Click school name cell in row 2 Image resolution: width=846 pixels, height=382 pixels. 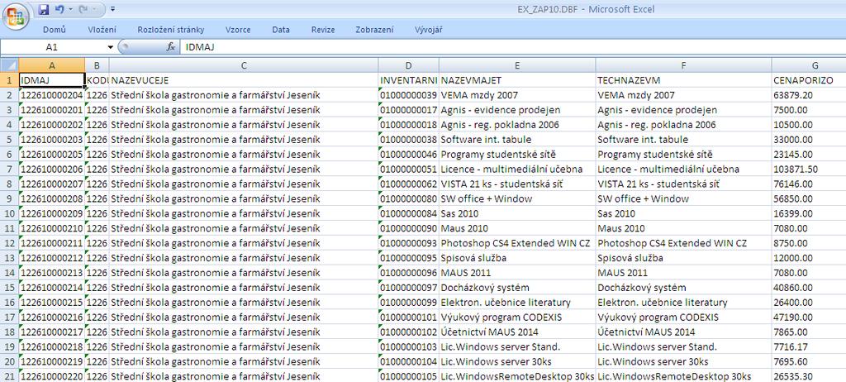244,95
